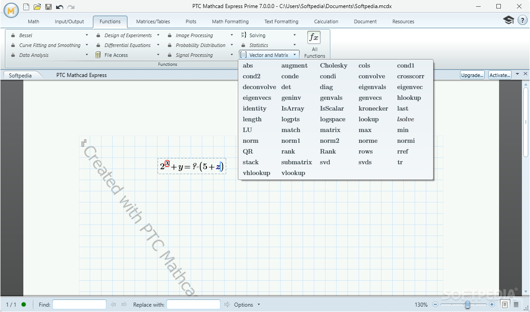Zoom in with the plus icon

pyautogui.click(x=492, y=304)
